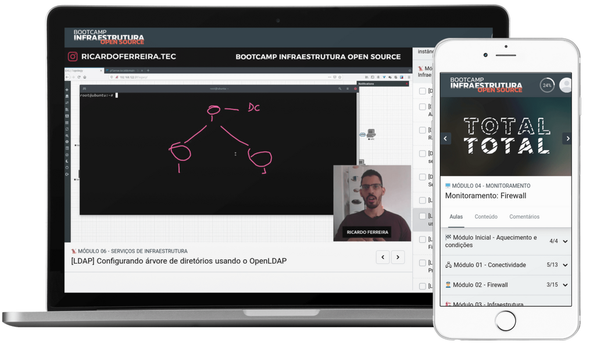This screenshot has height=351, width=593.
Task: Click the browser home icon
Action: point(85,77)
